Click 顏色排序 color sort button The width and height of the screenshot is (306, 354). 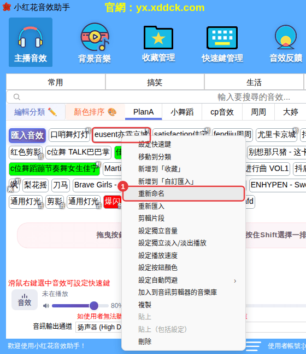pyautogui.click(x=95, y=112)
